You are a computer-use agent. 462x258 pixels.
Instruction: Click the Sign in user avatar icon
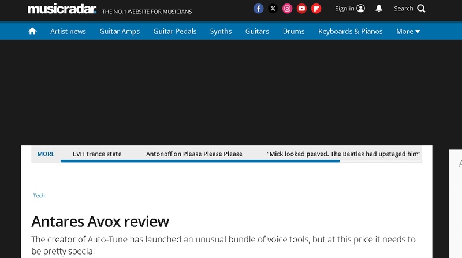coord(360,8)
